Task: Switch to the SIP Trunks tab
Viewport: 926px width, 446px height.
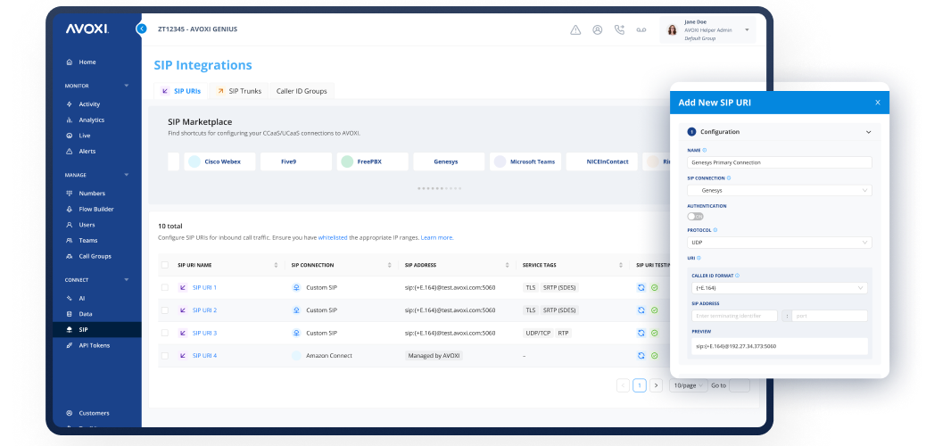Action: point(238,91)
